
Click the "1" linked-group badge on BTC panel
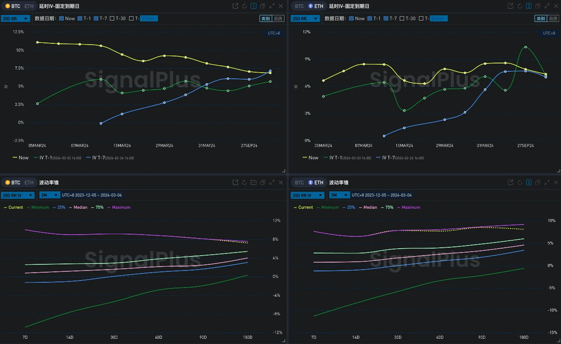[x=253, y=6]
